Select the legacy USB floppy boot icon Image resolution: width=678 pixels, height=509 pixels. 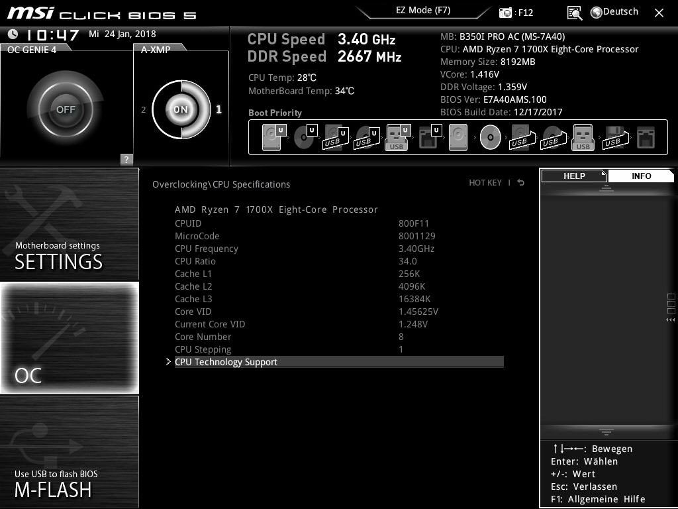616,137
